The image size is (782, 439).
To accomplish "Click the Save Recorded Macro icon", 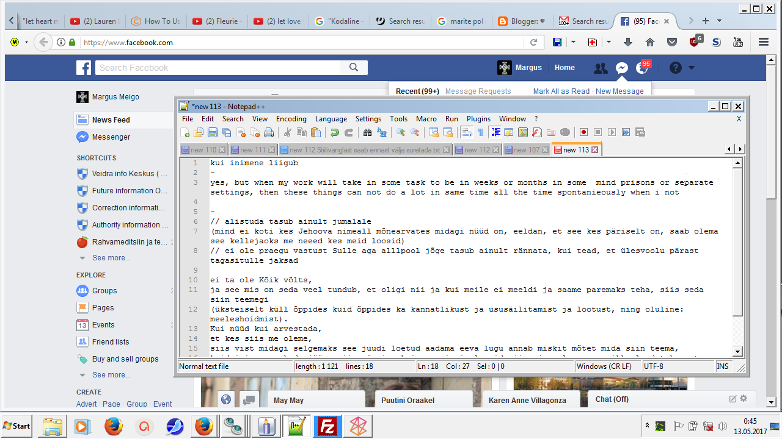I will pos(640,132).
